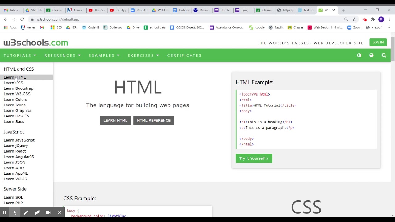
Task: Open Learn AJAX link
Action: click(14, 168)
